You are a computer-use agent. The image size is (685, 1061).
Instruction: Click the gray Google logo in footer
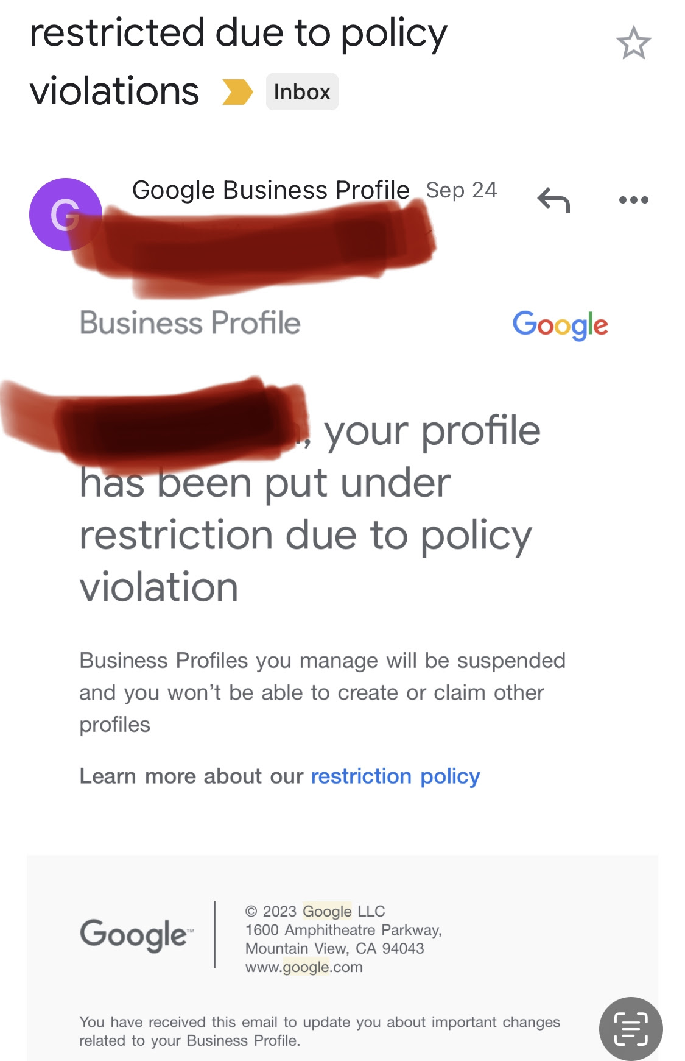tap(137, 935)
